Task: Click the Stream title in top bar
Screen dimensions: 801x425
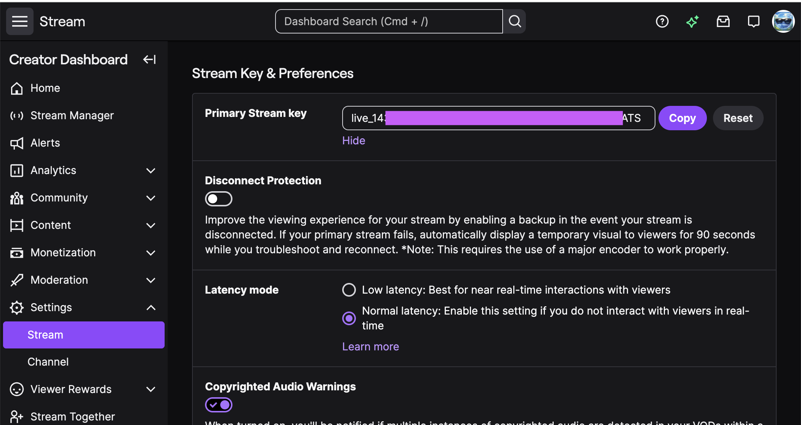Action: 62,21
